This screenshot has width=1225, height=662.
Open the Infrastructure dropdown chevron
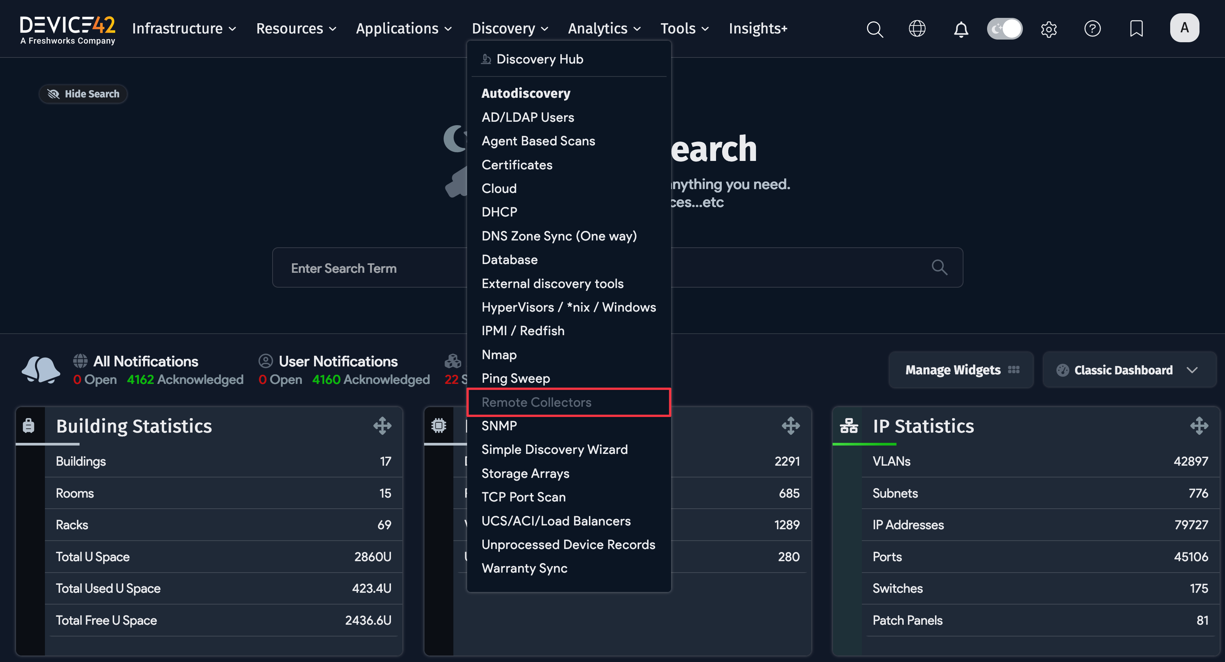233,29
